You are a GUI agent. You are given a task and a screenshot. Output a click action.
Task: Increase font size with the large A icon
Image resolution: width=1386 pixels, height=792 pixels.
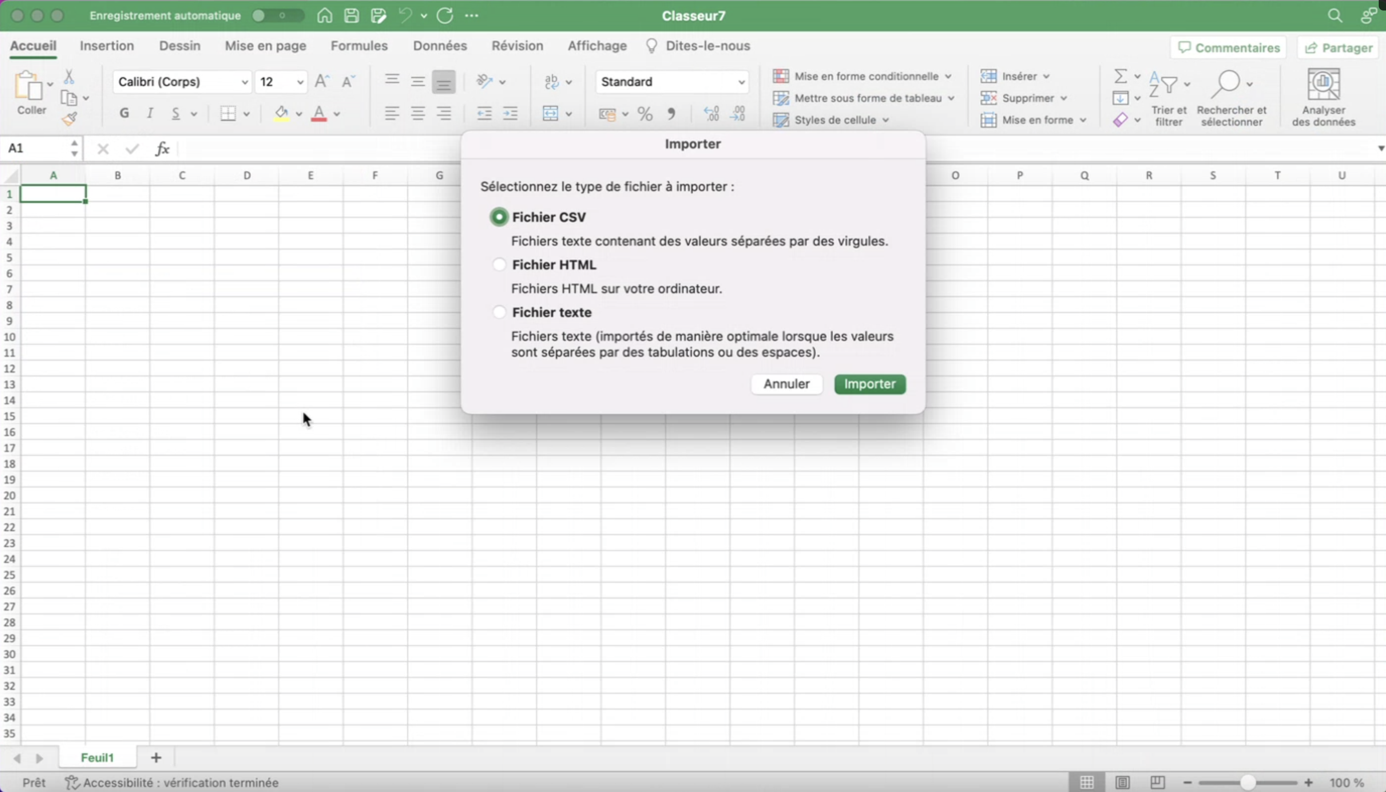(322, 82)
